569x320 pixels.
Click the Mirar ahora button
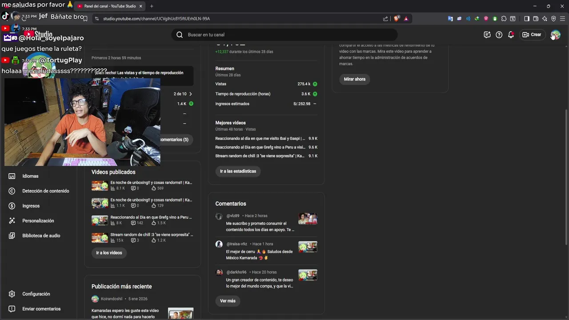point(355,79)
